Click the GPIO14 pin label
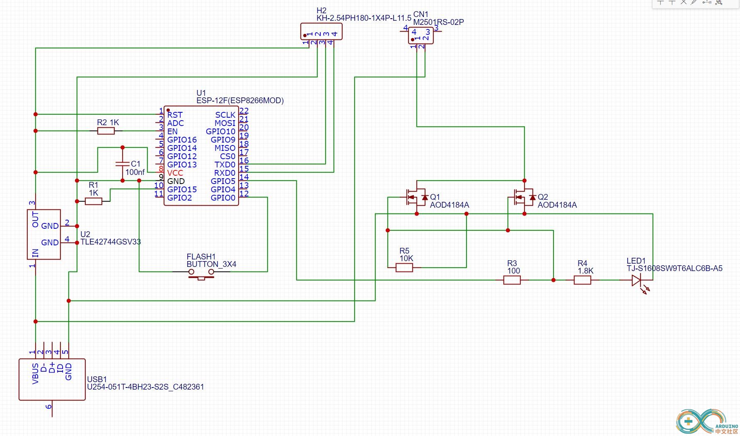Viewport: 740px width, 436px height. pos(182,148)
